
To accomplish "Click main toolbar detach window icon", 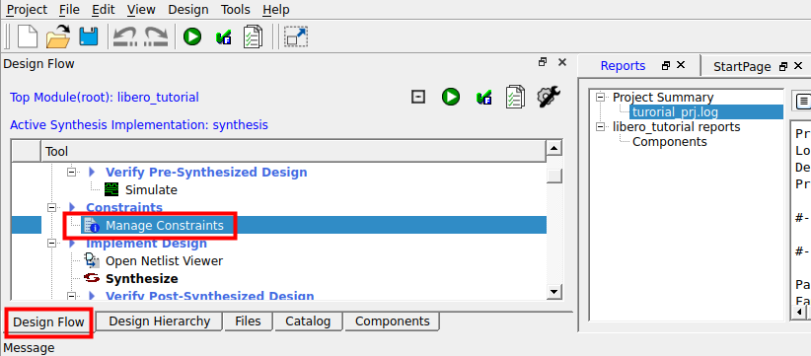I will pyautogui.click(x=296, y=36).
